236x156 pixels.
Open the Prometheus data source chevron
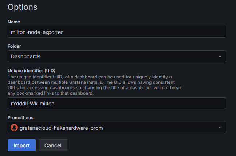[220, 128]
